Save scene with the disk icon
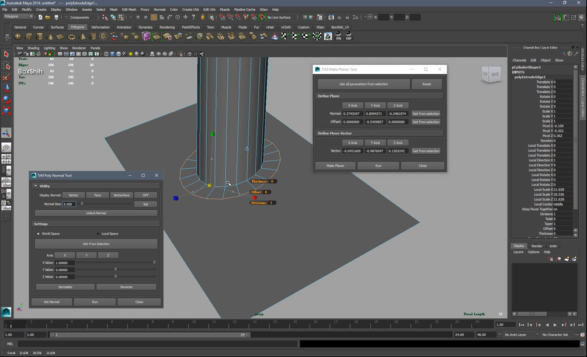Image resolution: width=587 pixels, height=357 pixels. pos(56,17)
